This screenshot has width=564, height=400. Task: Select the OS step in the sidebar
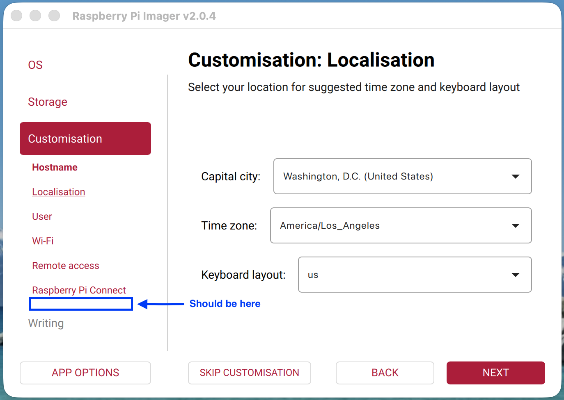point(35,64)
